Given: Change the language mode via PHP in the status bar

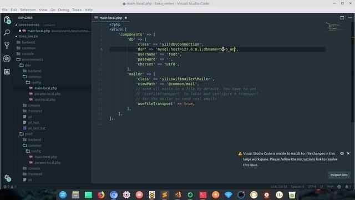Looking at the screenshot, I should tap(330, 187).
